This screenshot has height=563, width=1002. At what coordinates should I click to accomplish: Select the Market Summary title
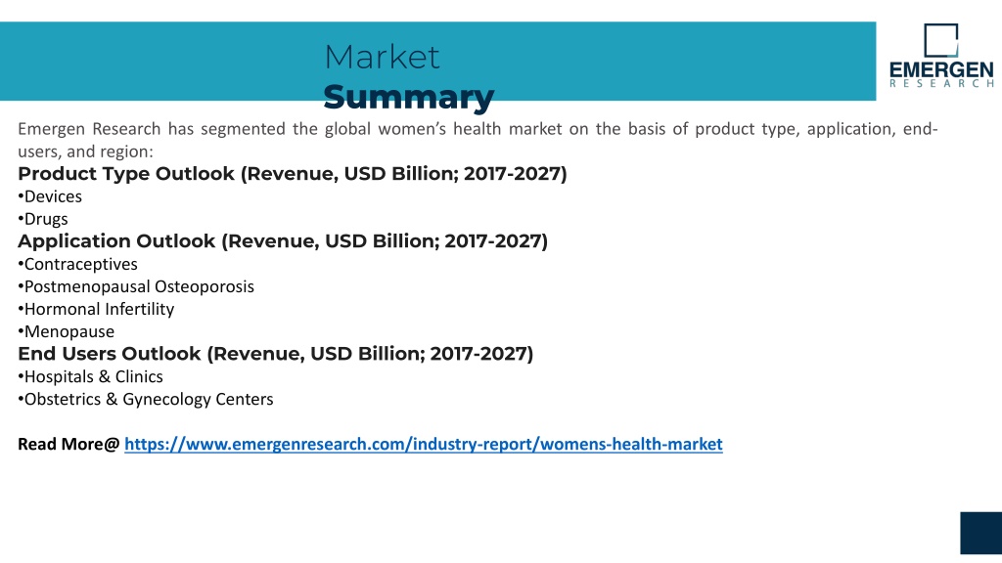pos(409,76)
